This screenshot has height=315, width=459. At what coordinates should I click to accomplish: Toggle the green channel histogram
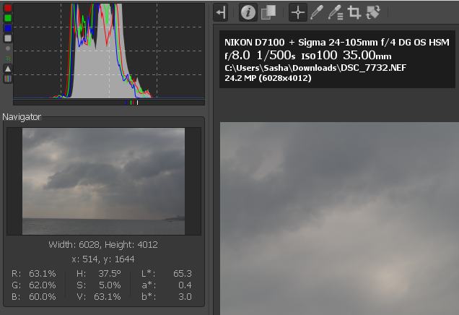pos(8,18)
